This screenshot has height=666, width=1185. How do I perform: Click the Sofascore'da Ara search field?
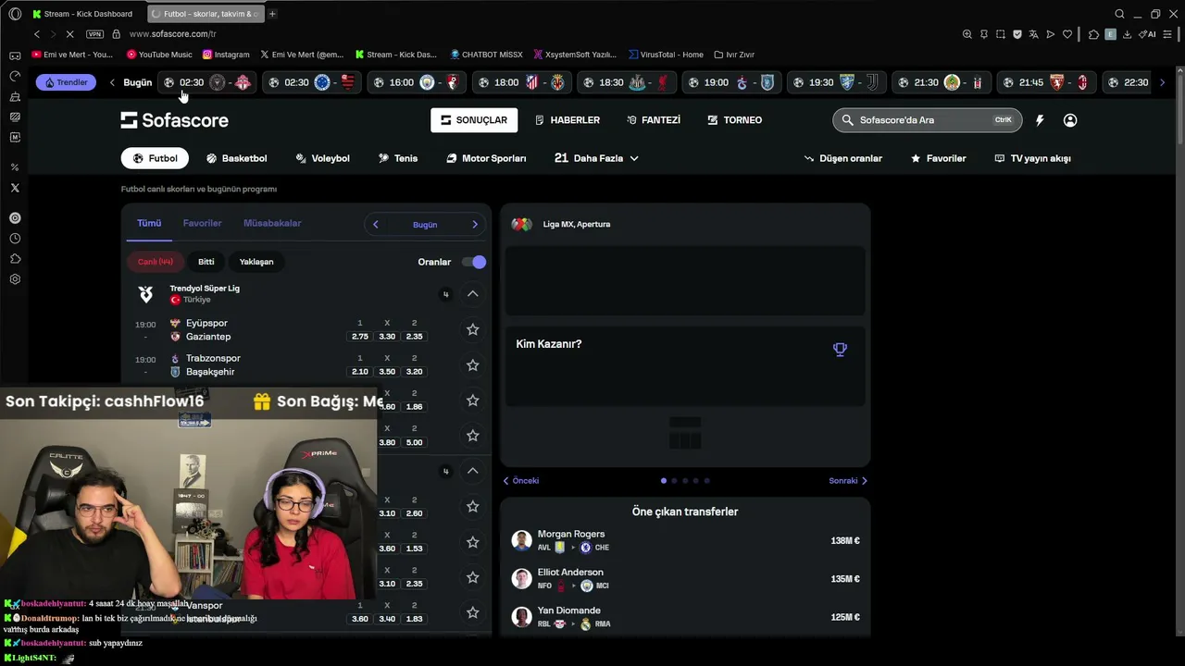pyautogui.click(x=927, y=120)
